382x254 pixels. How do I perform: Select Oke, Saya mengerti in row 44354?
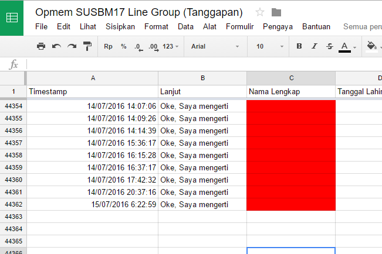point(202,106)
